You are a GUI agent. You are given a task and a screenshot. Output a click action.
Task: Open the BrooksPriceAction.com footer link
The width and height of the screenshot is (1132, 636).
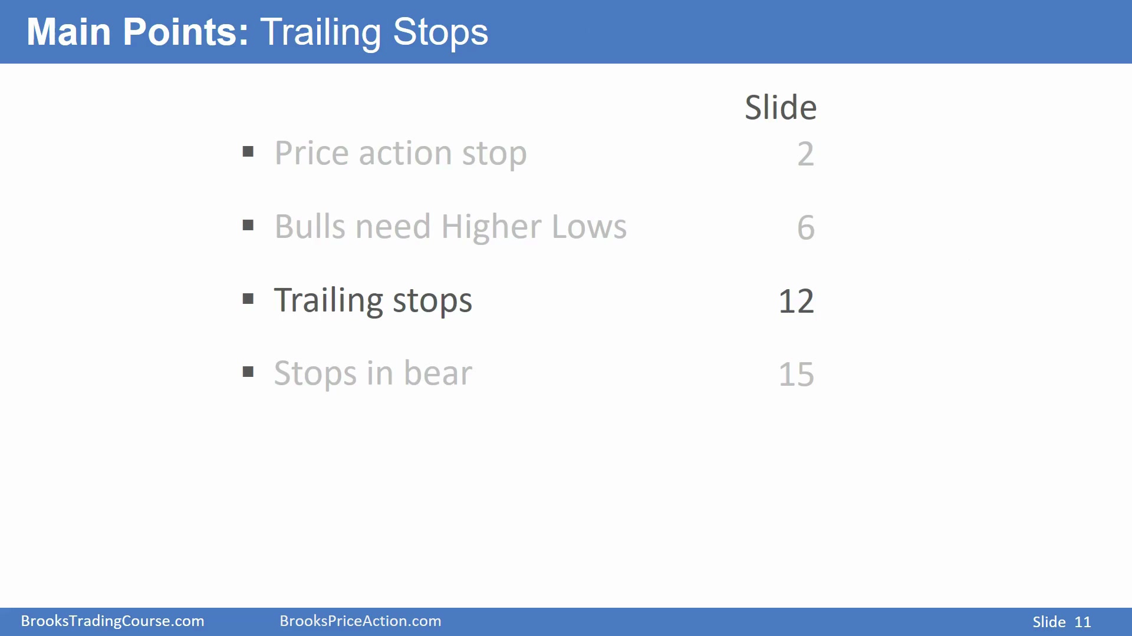pos(360,621)
